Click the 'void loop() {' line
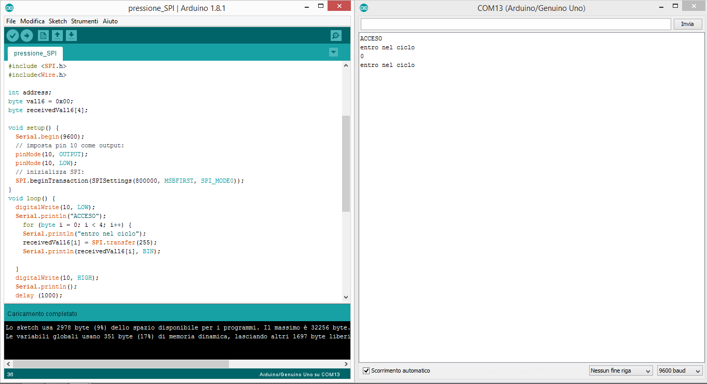 coord(32,198)
